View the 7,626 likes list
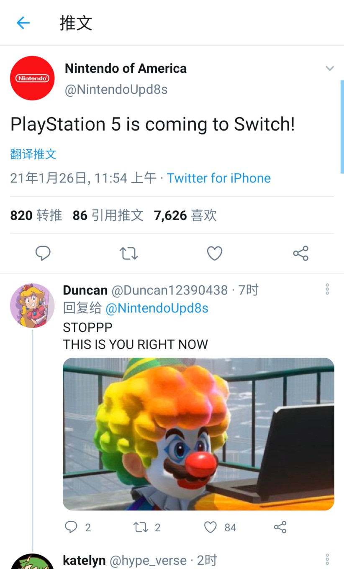This screenshot has height=569, width=344. click(x=185, y=215)
